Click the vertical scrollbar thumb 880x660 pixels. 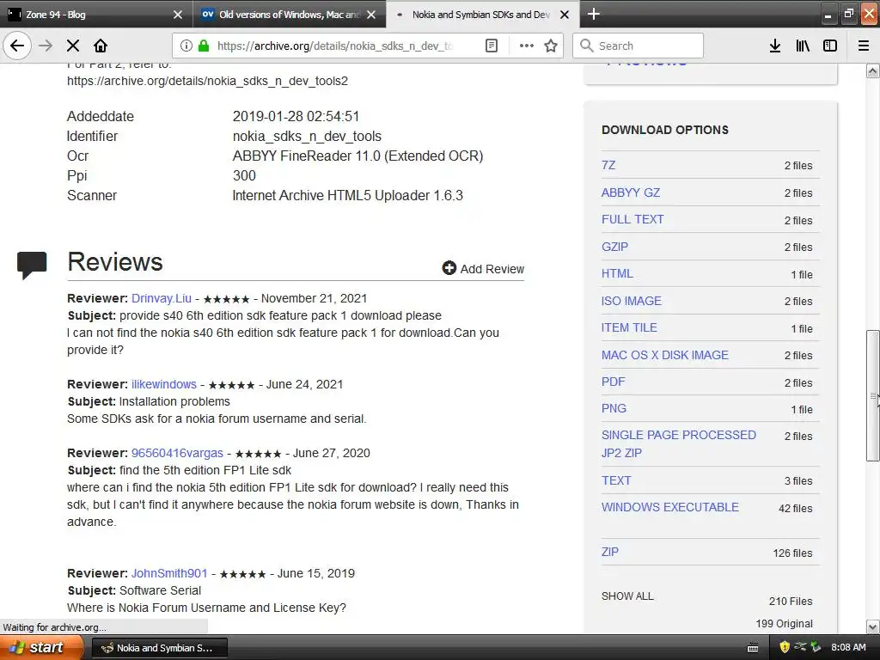[873, 395]
